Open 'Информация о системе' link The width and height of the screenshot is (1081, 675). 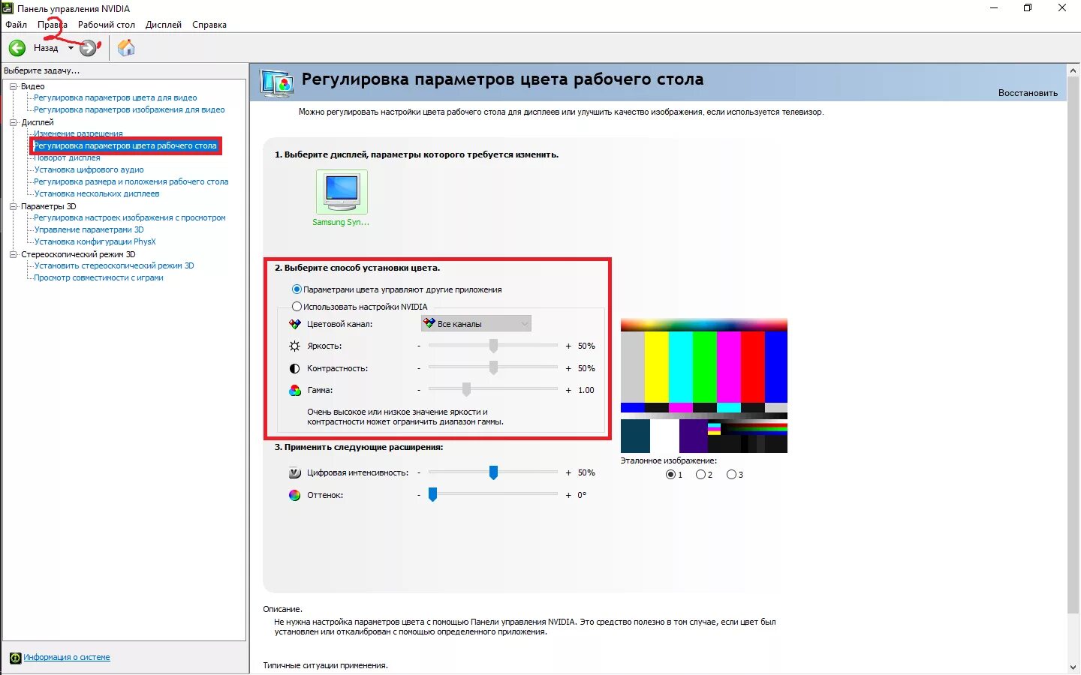point(67,658)
